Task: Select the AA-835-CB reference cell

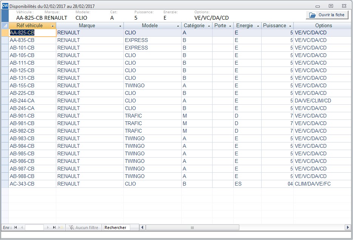Action: (x=32, y=40)
